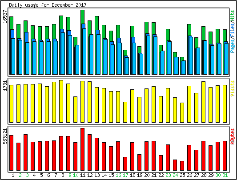
Task: Click the 'Pages/Files/Hits' legend label
Action: [x=233, y=32]
